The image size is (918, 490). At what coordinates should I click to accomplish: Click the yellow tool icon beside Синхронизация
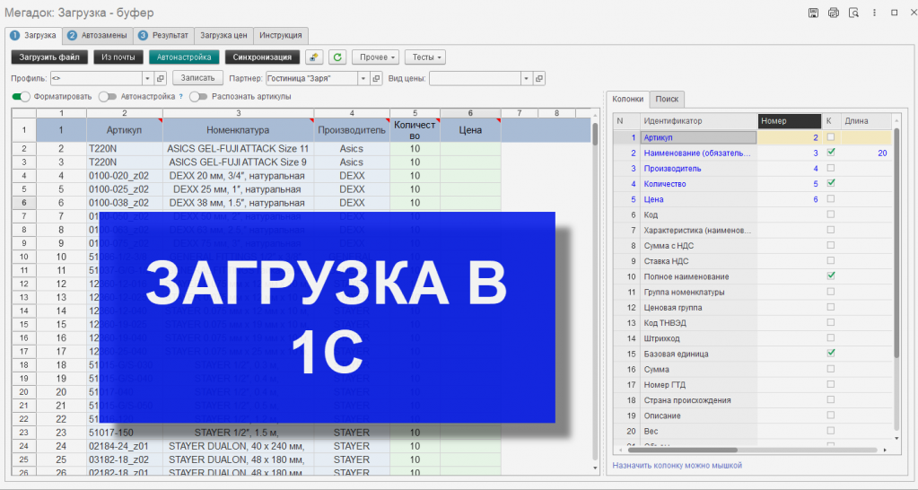(314, 57)
